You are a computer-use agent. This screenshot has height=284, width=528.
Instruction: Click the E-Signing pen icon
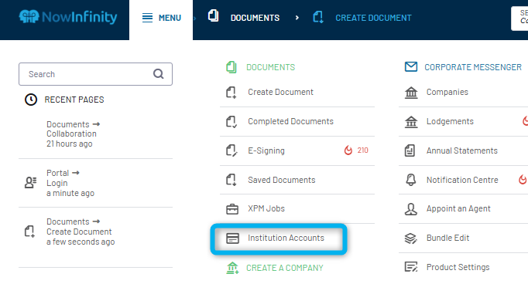231,150
